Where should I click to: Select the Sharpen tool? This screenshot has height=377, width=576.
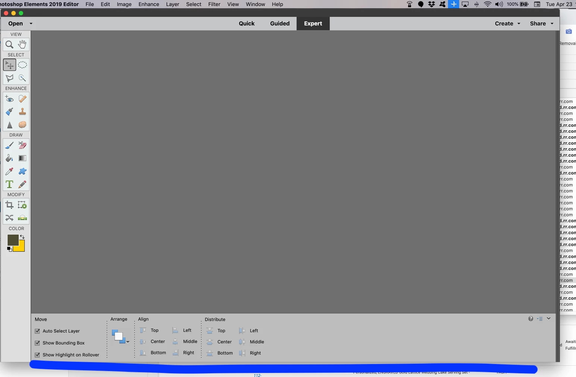pyautogui.click(x=9, y=125)
